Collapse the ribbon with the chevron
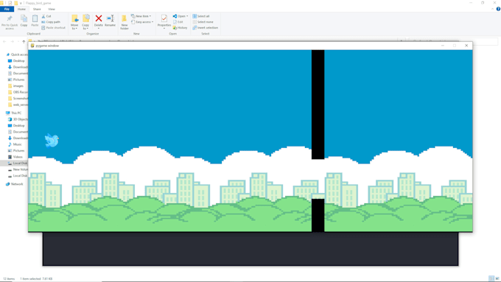Image resolution: width=501 pixels, height=282 pixels. 492,9
